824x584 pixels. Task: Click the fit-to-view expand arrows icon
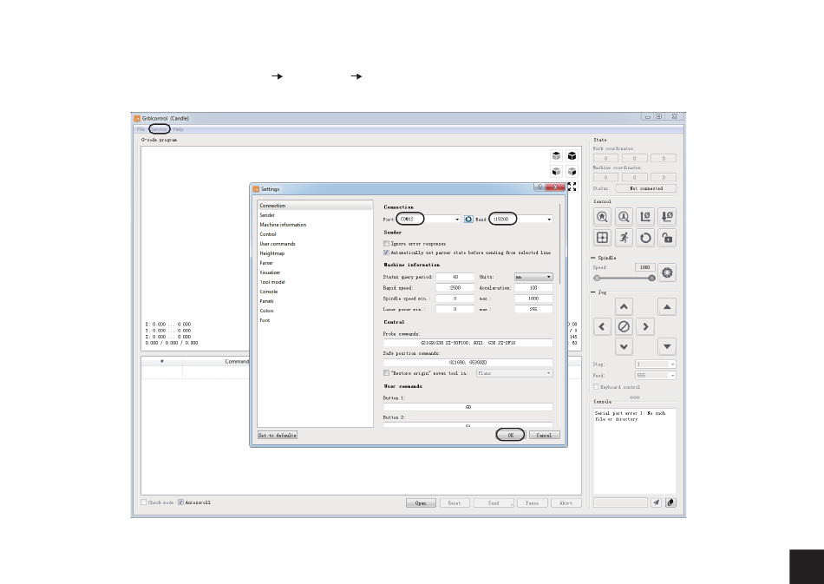coord(572,187)
